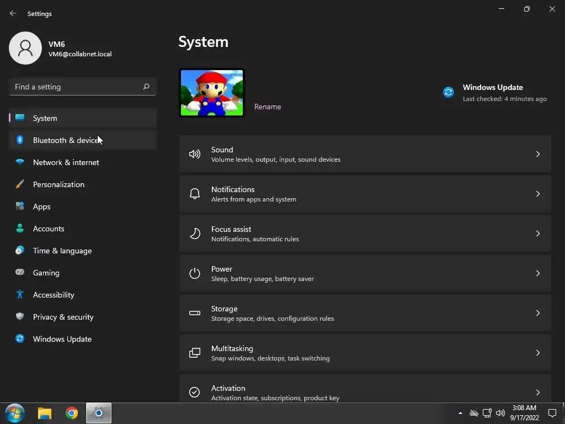Click the Storage drive icon
Viewport: 565px width, 424px height.
coord(195,313)
